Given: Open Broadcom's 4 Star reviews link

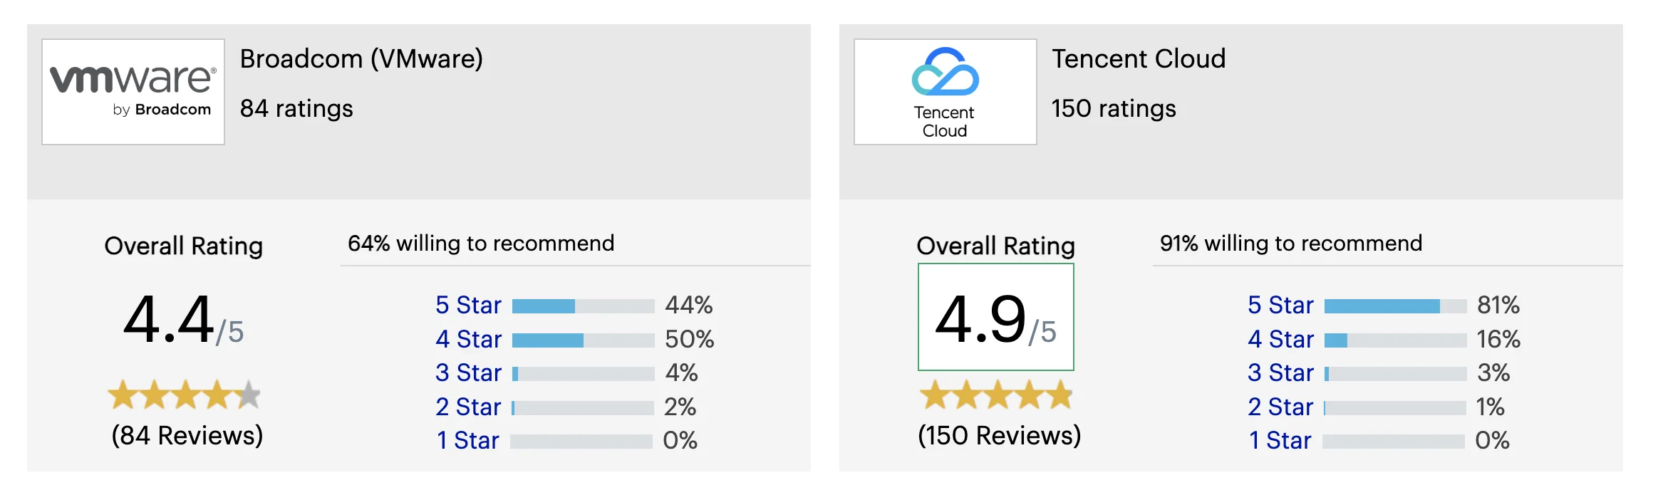Looking at the screenshot, I should click(469, 339).
